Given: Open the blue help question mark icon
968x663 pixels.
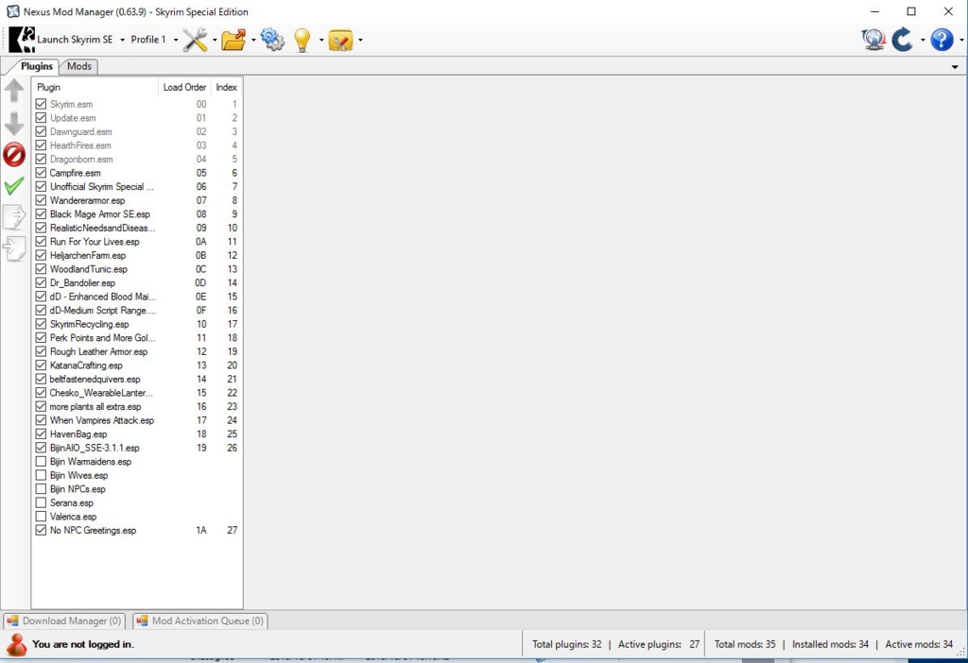Looking at the screenshot, I should [x=942, y=40].
